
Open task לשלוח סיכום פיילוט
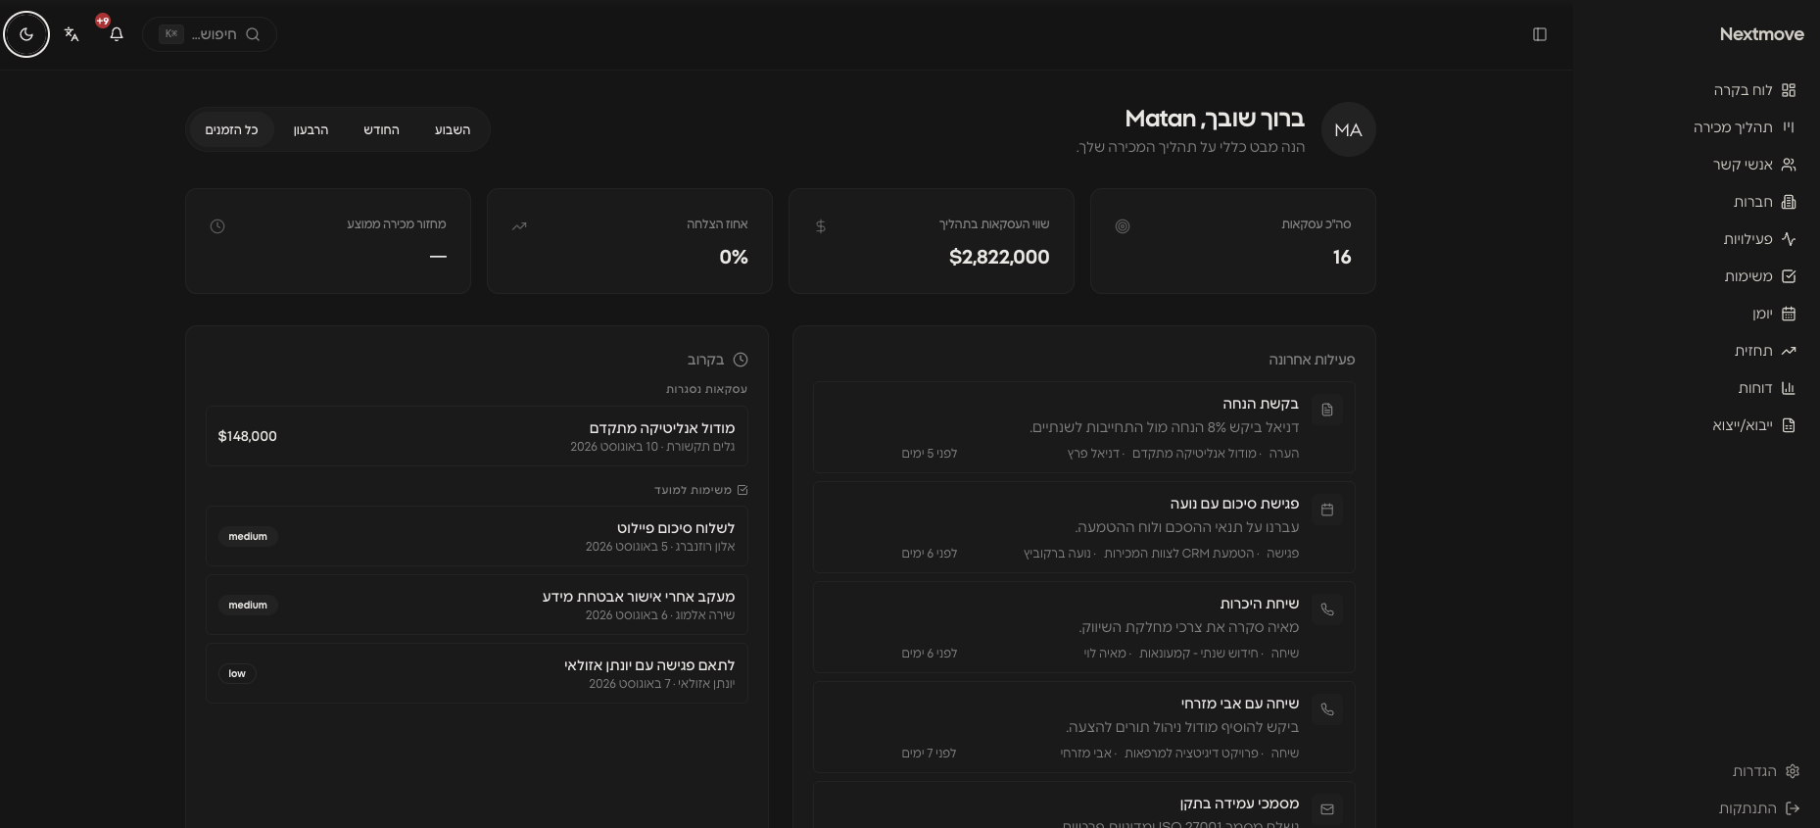click(x=477, y=536)
